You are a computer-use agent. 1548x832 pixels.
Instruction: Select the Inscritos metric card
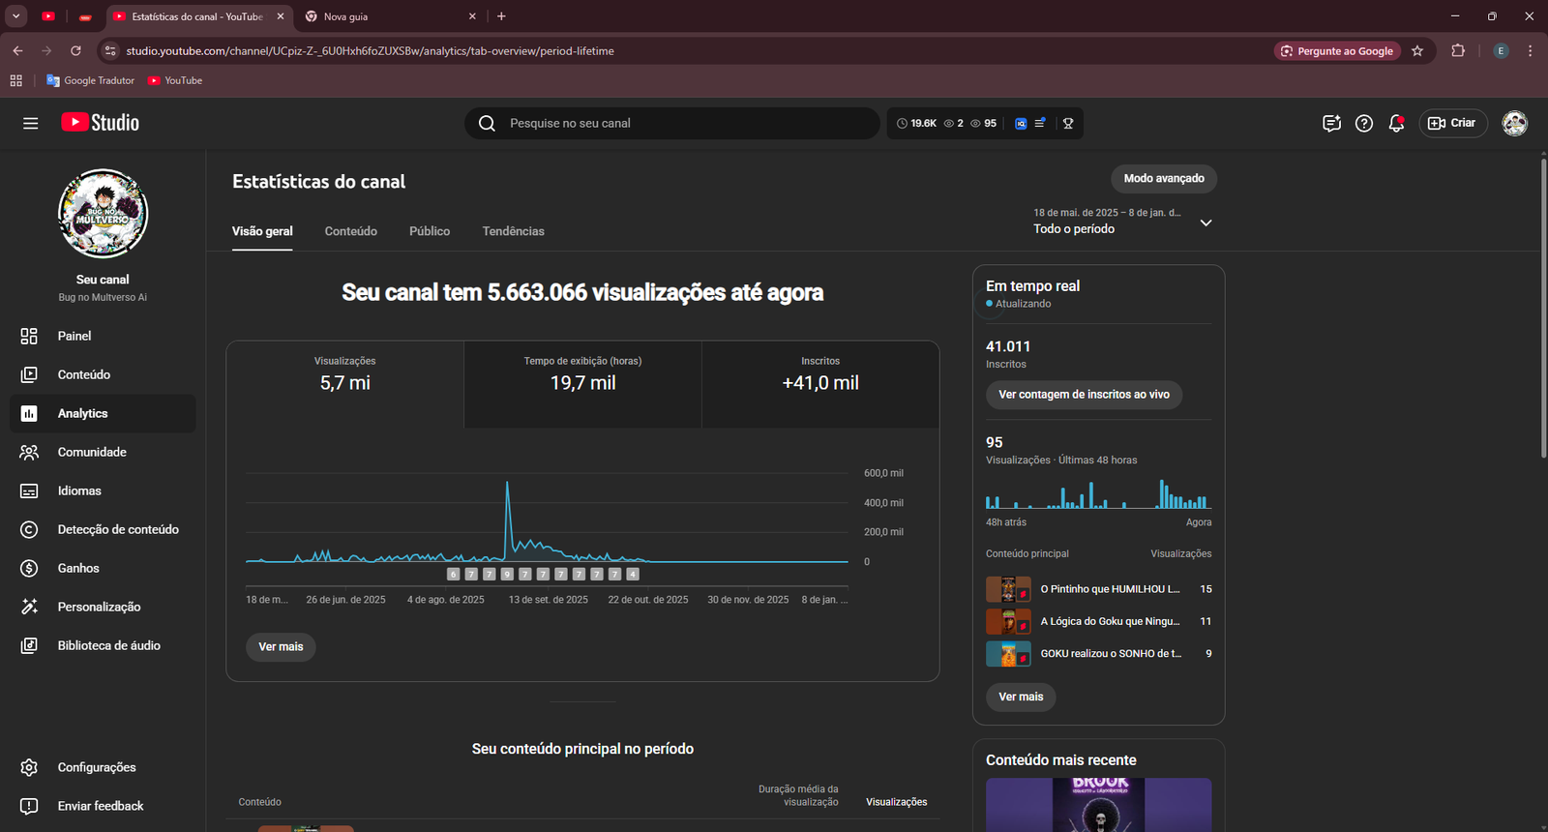(819, 384)
